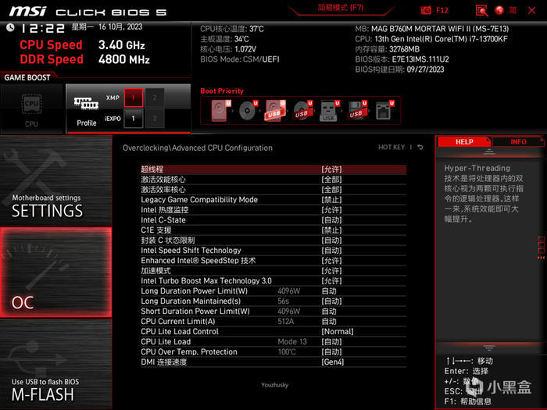This screenshot has height=410, width=547.
Task: Change language via the red globe icon
Action: 499,10
